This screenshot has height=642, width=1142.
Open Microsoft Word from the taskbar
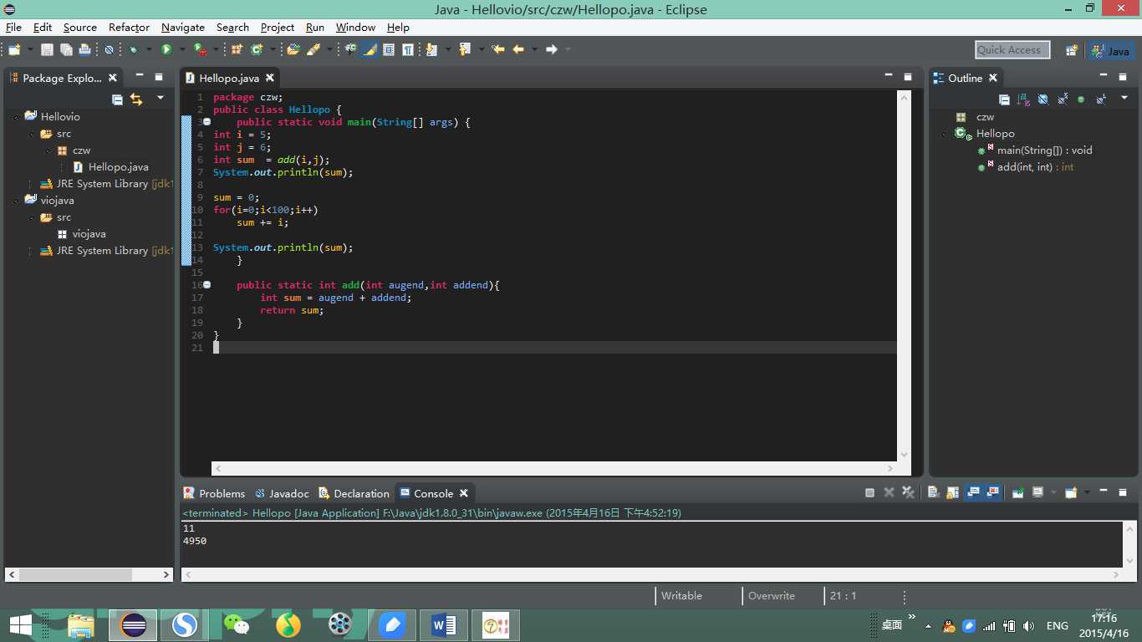coord(444,624)
